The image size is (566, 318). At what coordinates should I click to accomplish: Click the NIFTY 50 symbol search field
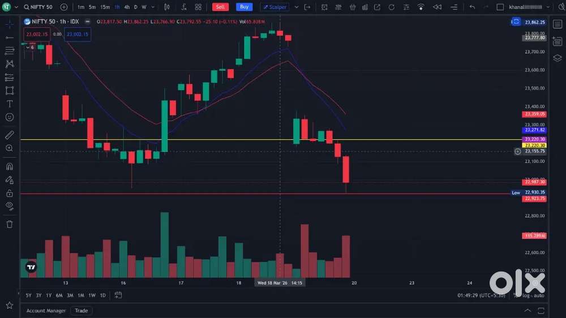[38, 7]
